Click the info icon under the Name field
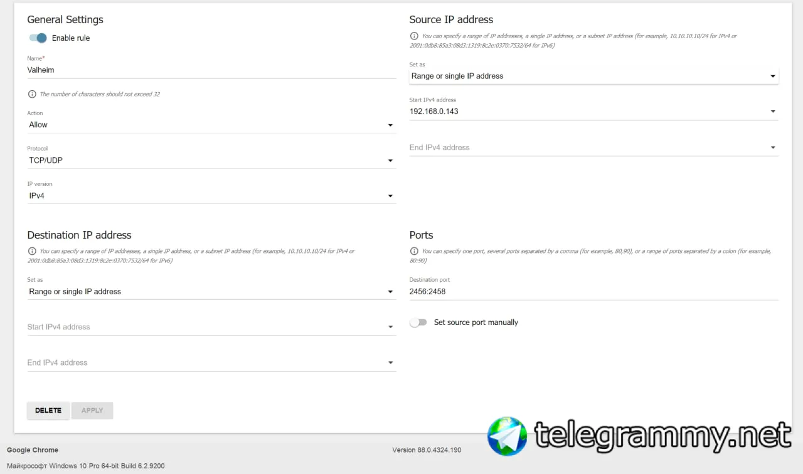The width and height of the screenshot is (803, 474). pyautogui.click(x=32, y=94)
